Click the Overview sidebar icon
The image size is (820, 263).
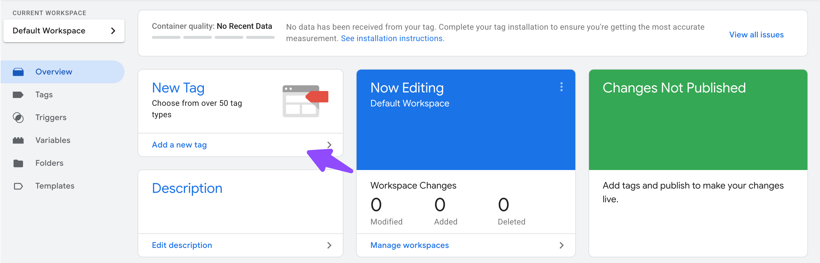tap(18, 72)
